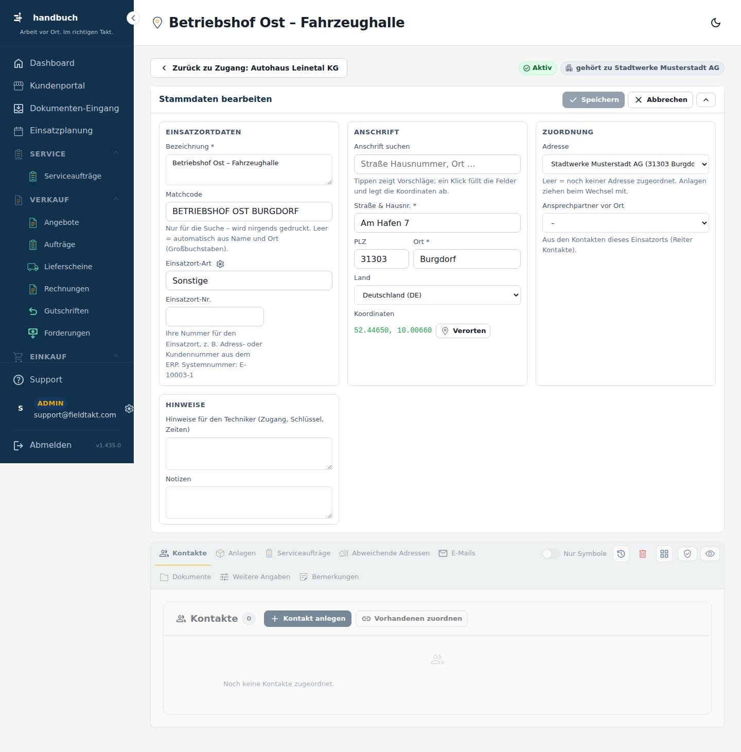Open Support help entry
The image size is (741, 752).
point(67,380)
